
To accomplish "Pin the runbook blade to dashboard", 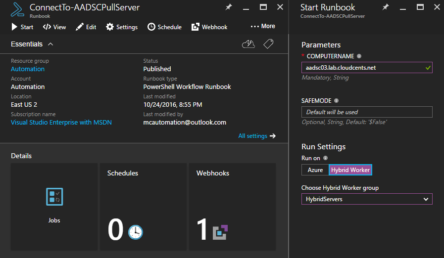I will tap(229, 7).
